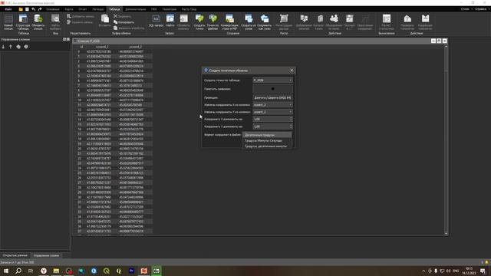Click save icon in quick access bar

27,9
